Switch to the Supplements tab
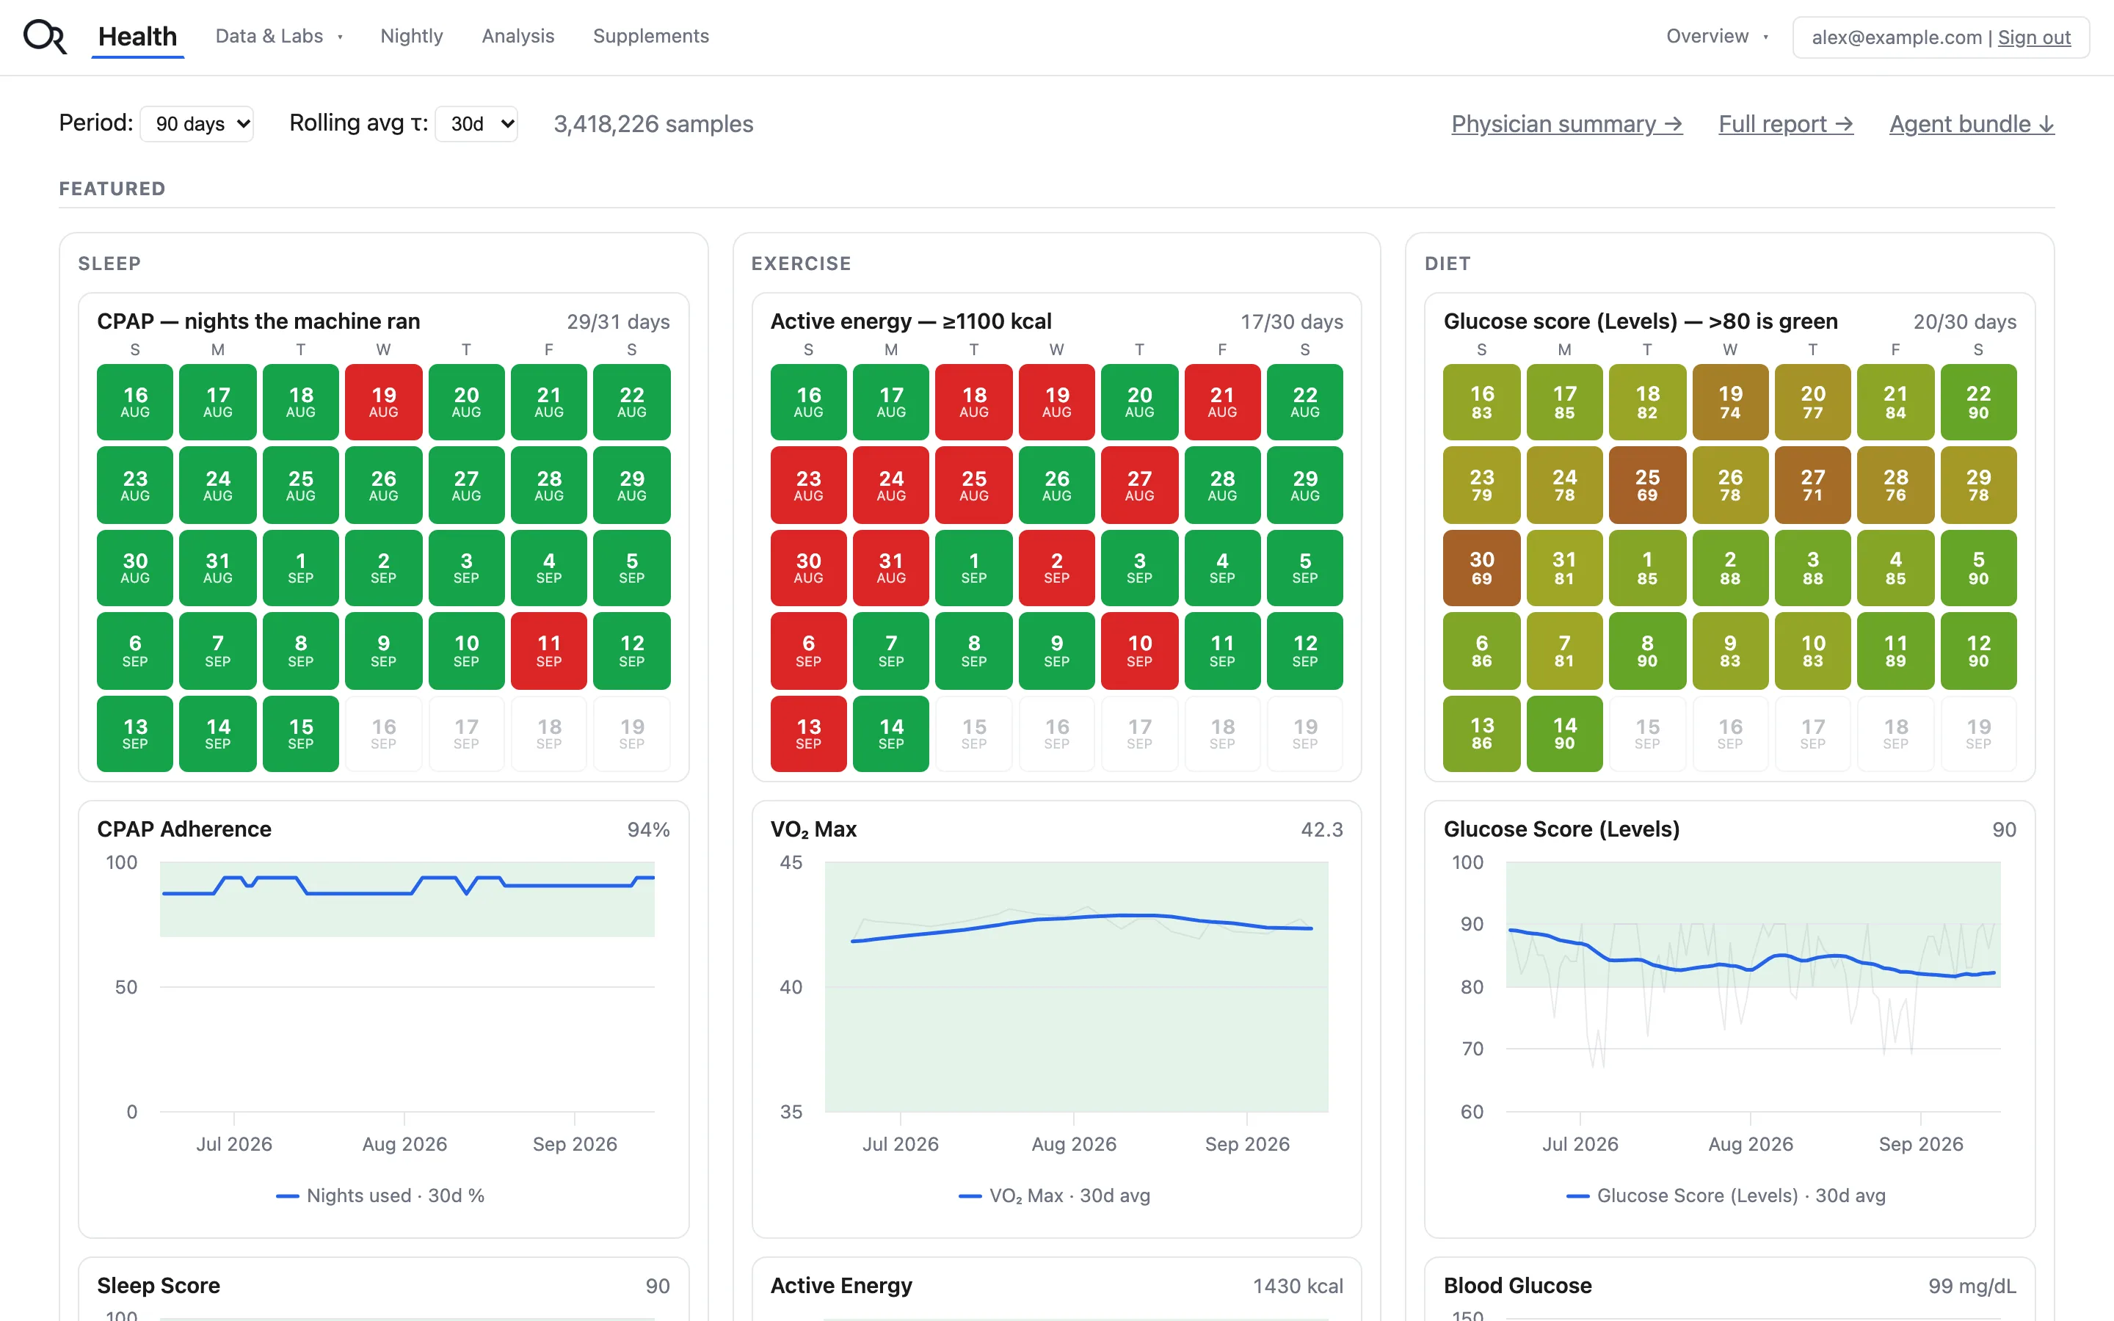Image resolution: width=2114 pixels, height=1321 pixels. 651,37
